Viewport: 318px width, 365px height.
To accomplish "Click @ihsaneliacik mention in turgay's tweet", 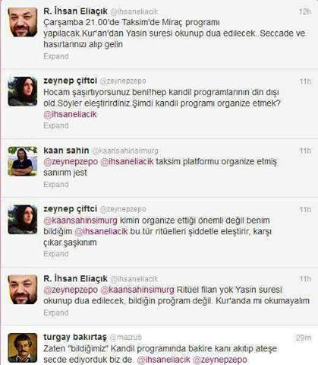I will pos(163,360).
